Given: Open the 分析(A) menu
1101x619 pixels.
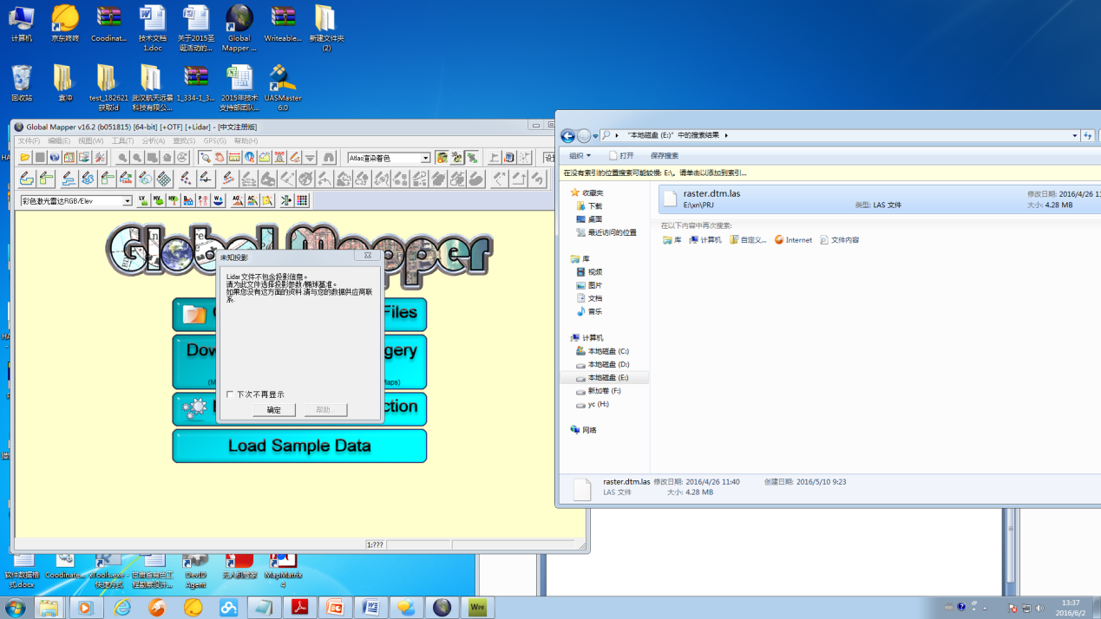Looking at the screenshot, I should pyautogui.click(x=153, y=140).
